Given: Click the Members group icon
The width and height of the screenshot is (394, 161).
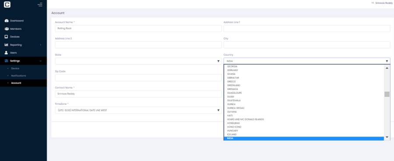Looking at the screenshot, I should (x=7, y=29).
